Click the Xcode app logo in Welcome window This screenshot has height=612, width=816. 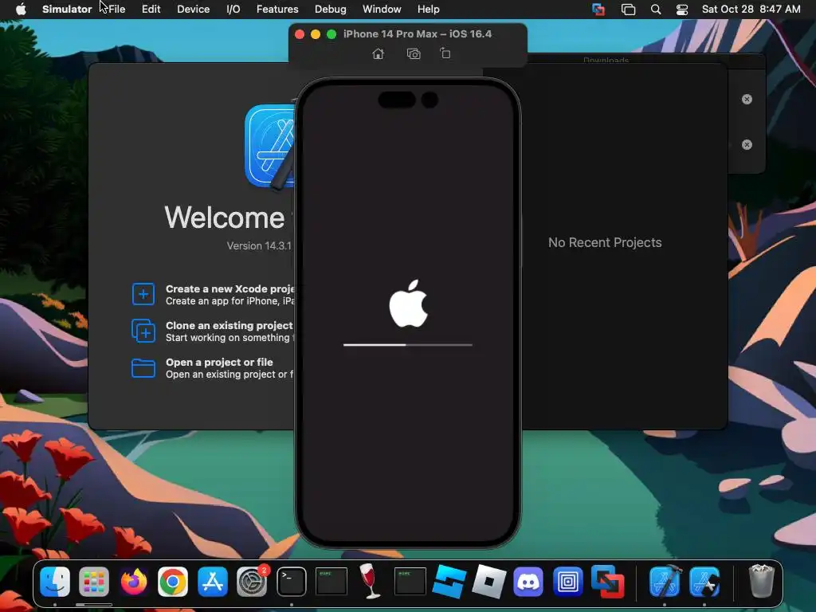(x=270, y=147)
